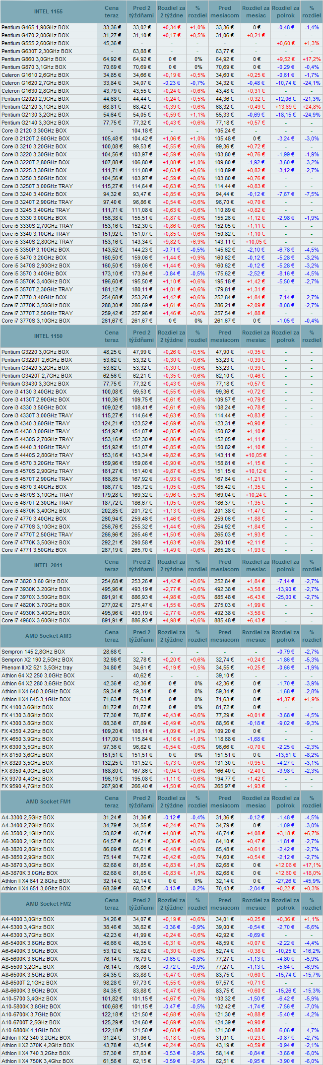The height and width of the screenshot is (1065, 323).
Task: Click the Athlon II X4 750K 3,4Ghz BOX name
Action: 38,1061
